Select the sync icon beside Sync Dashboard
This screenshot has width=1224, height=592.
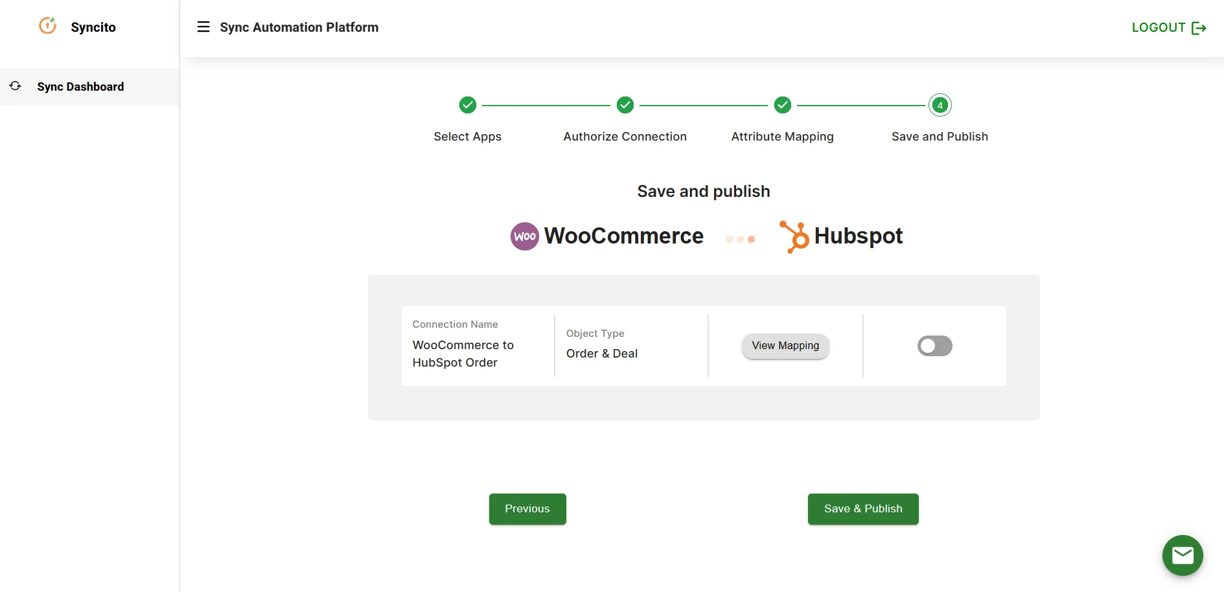(15, 85)
